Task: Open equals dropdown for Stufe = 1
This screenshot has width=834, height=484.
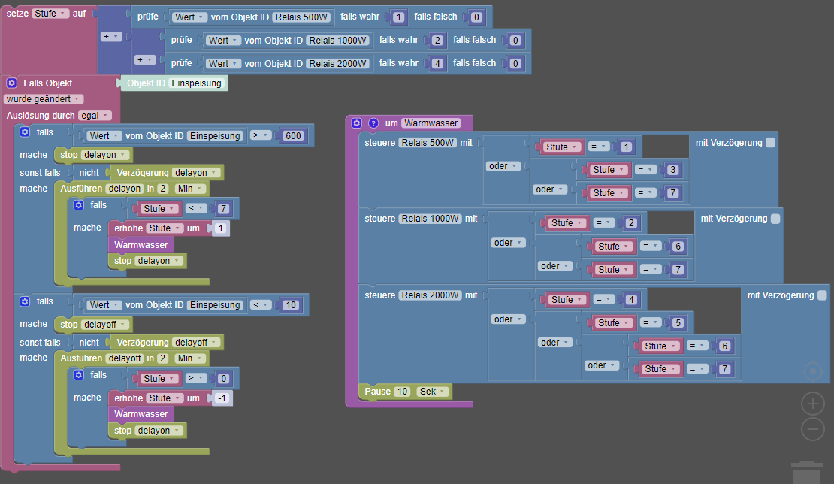Action: 598,147
